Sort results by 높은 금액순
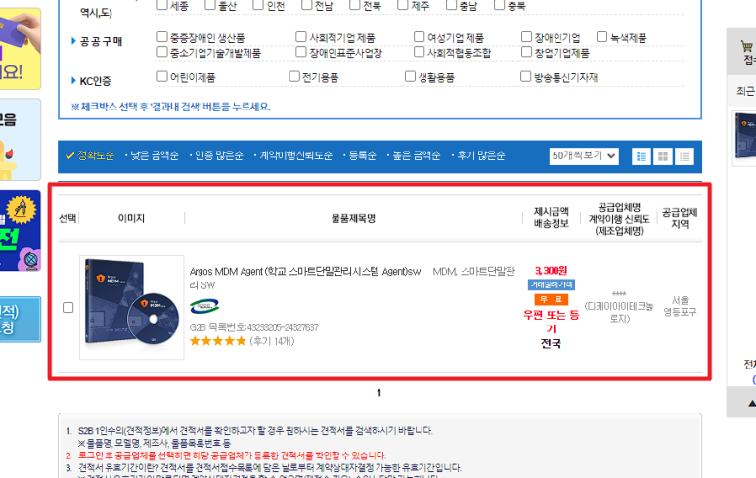 417,155
